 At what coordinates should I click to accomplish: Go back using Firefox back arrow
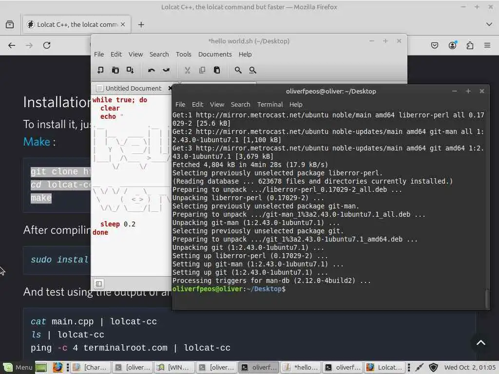coord(12,45)
